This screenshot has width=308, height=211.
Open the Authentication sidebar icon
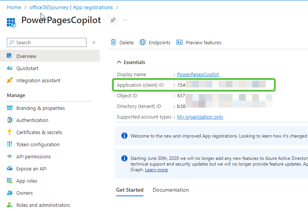click(x=10, y=120)
